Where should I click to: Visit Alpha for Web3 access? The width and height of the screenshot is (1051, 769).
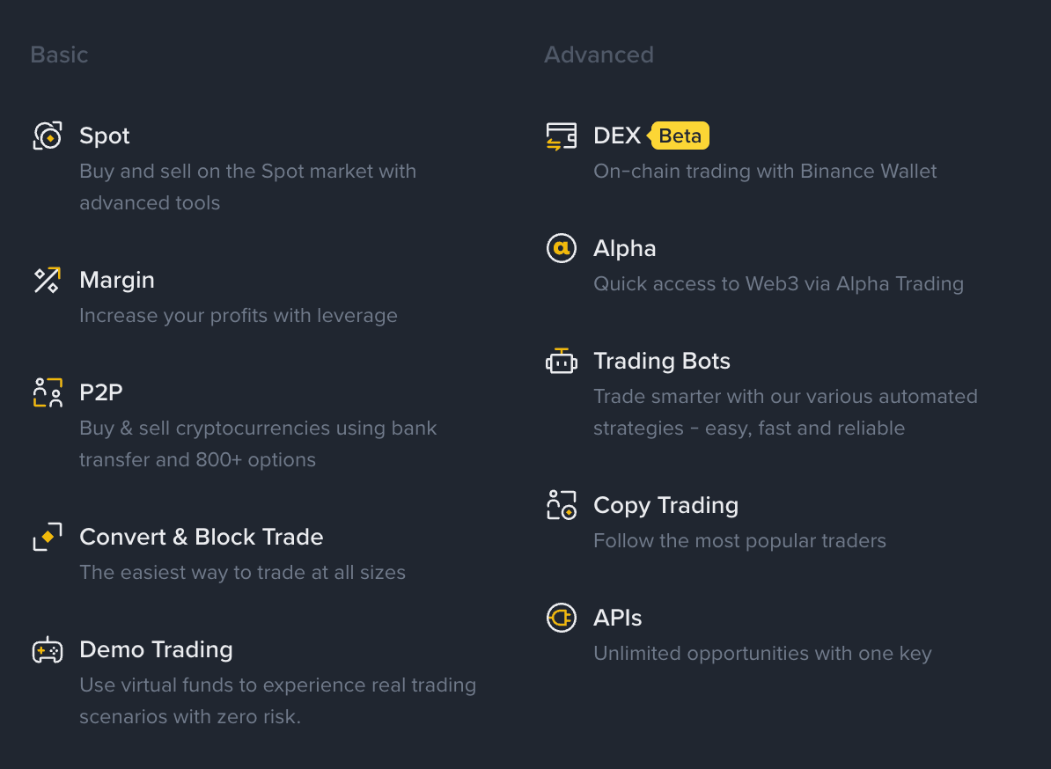[x=625, y=248]
